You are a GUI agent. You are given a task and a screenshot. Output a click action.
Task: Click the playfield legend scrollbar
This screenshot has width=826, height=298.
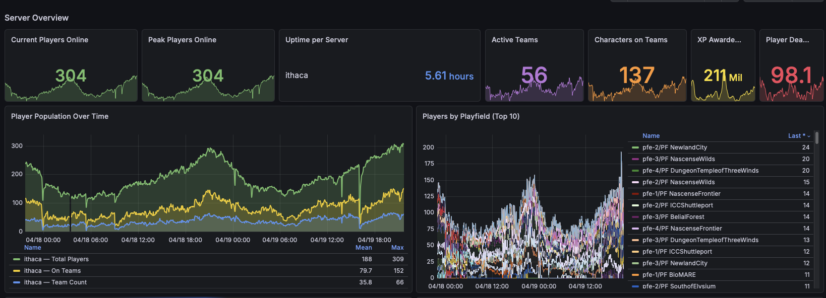click(x=817, y=138)
